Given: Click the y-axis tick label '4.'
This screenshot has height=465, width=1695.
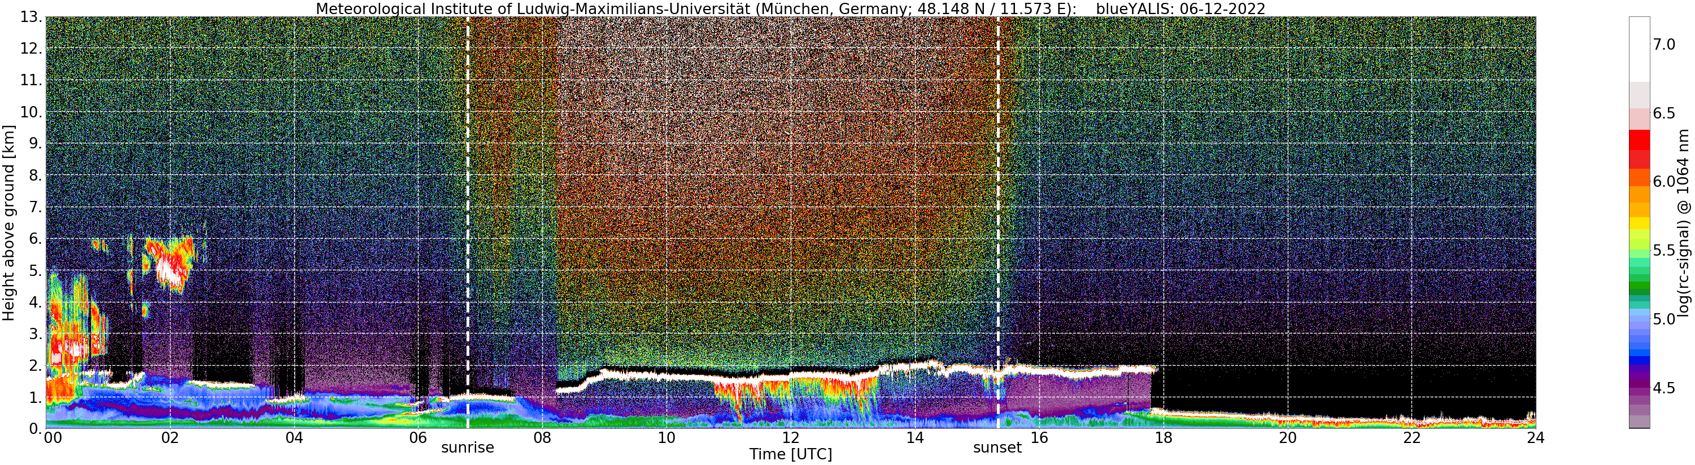Looking at the screenshot, I should coord(36,302).
